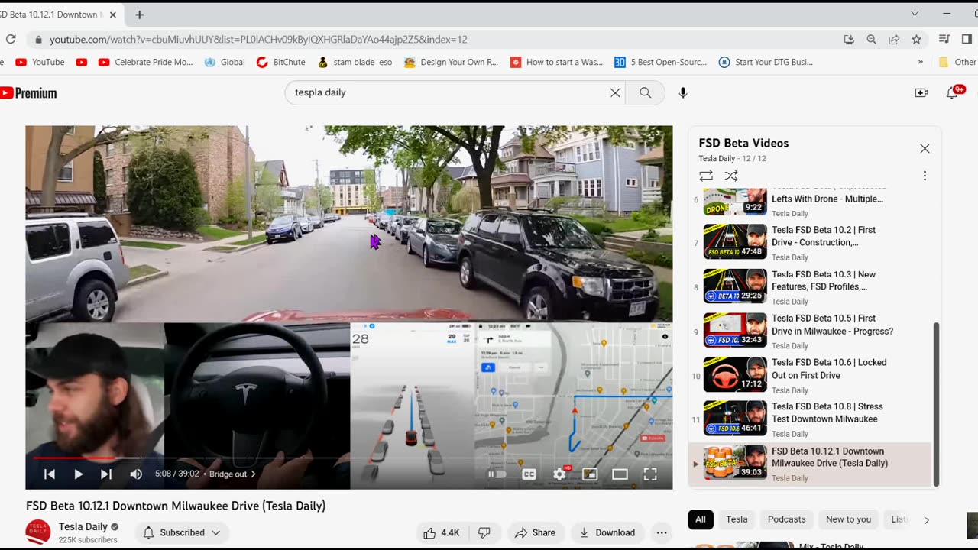Open the Create video icon

point(921,92)
